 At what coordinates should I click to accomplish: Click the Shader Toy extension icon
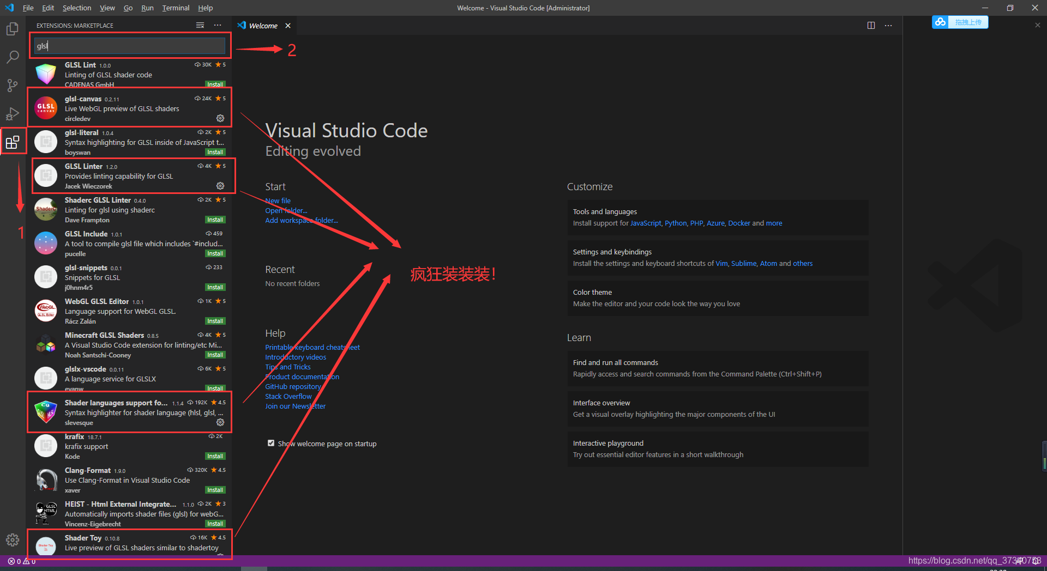tap(46, 546)
